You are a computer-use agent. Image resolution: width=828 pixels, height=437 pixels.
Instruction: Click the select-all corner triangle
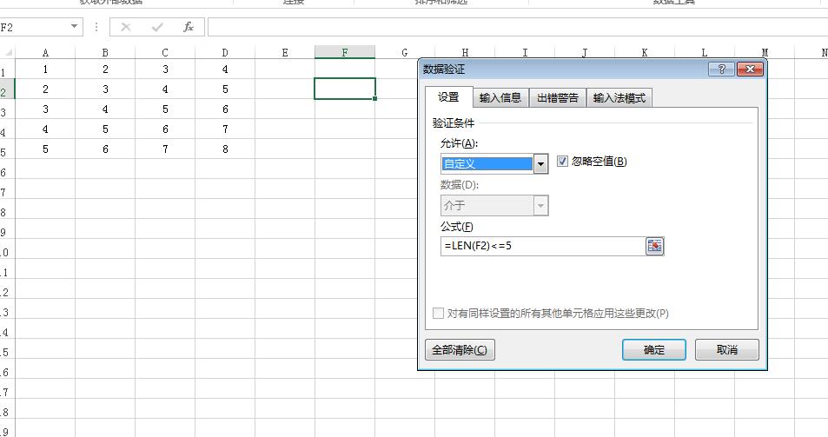8,52
